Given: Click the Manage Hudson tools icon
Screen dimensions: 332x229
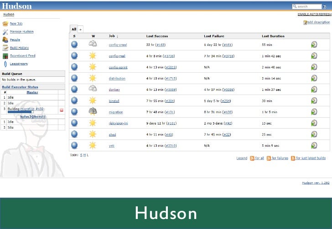Looking at the screenshot, I should click(5, 32).
